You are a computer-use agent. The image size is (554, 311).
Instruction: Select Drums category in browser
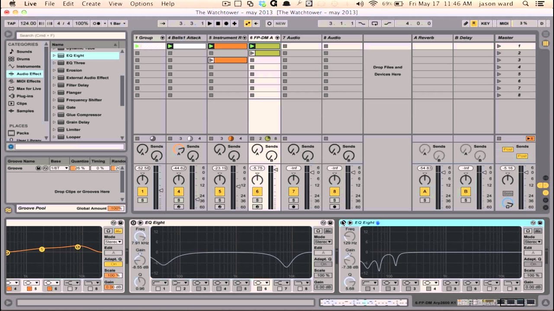[23, 59]
